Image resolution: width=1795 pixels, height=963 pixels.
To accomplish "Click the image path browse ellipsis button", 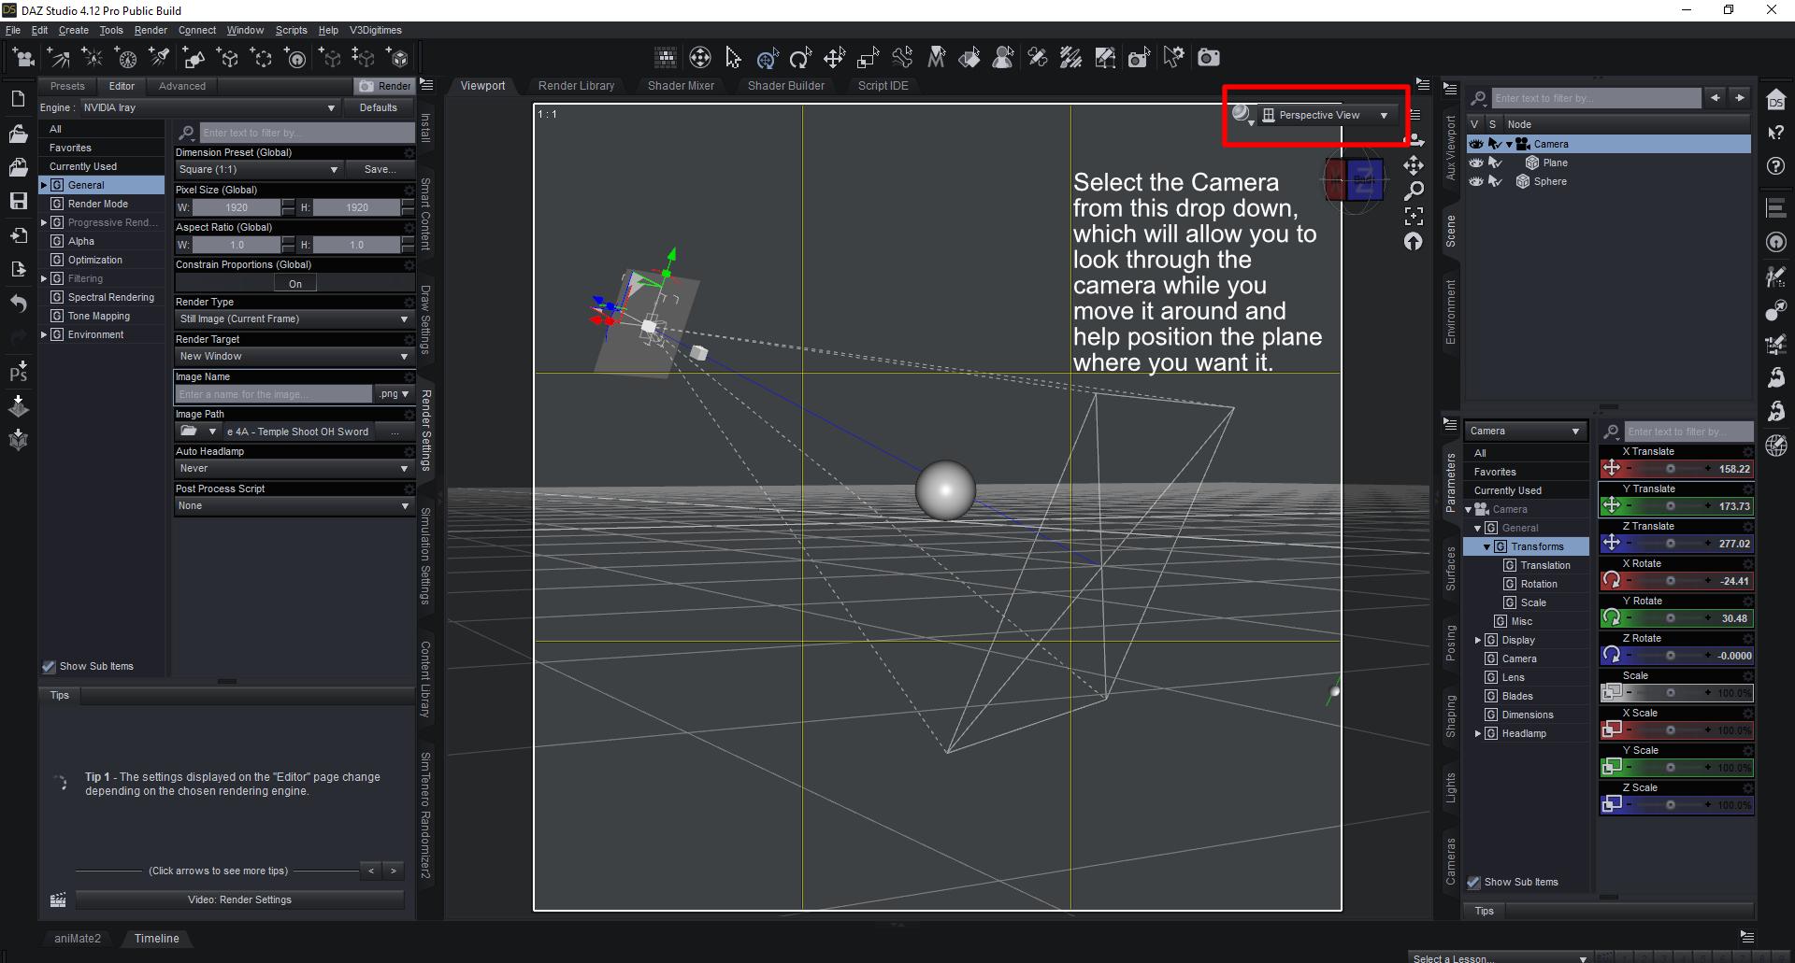I will coord(395,432).
